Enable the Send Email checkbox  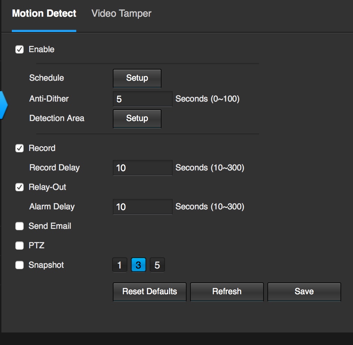click(19, 226)
